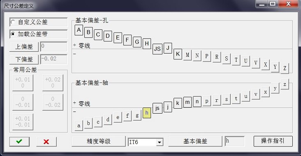Open 操作指引 help button
Image resolution: width=301 pixels, height=156 pixels.
273,141
